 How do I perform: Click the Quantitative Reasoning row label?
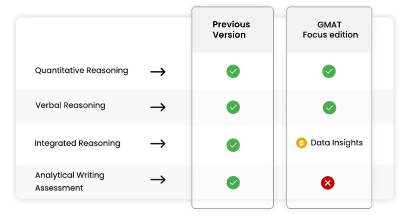82,71
